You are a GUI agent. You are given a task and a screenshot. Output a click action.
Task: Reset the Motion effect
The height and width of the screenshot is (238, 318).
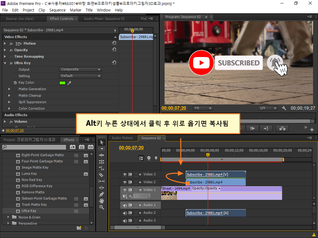(114, 43)
